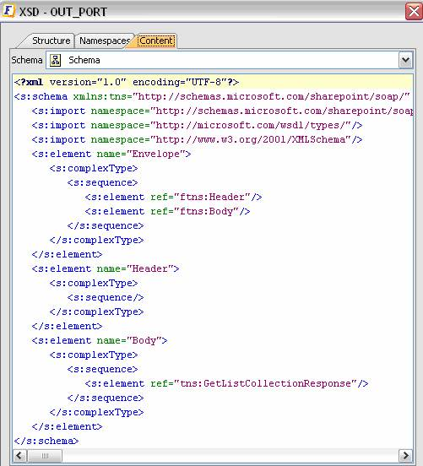Viewport: 423px width, 466px height.
Task: Click the application icon in the XSD title bar
Action: pos(8,11)
